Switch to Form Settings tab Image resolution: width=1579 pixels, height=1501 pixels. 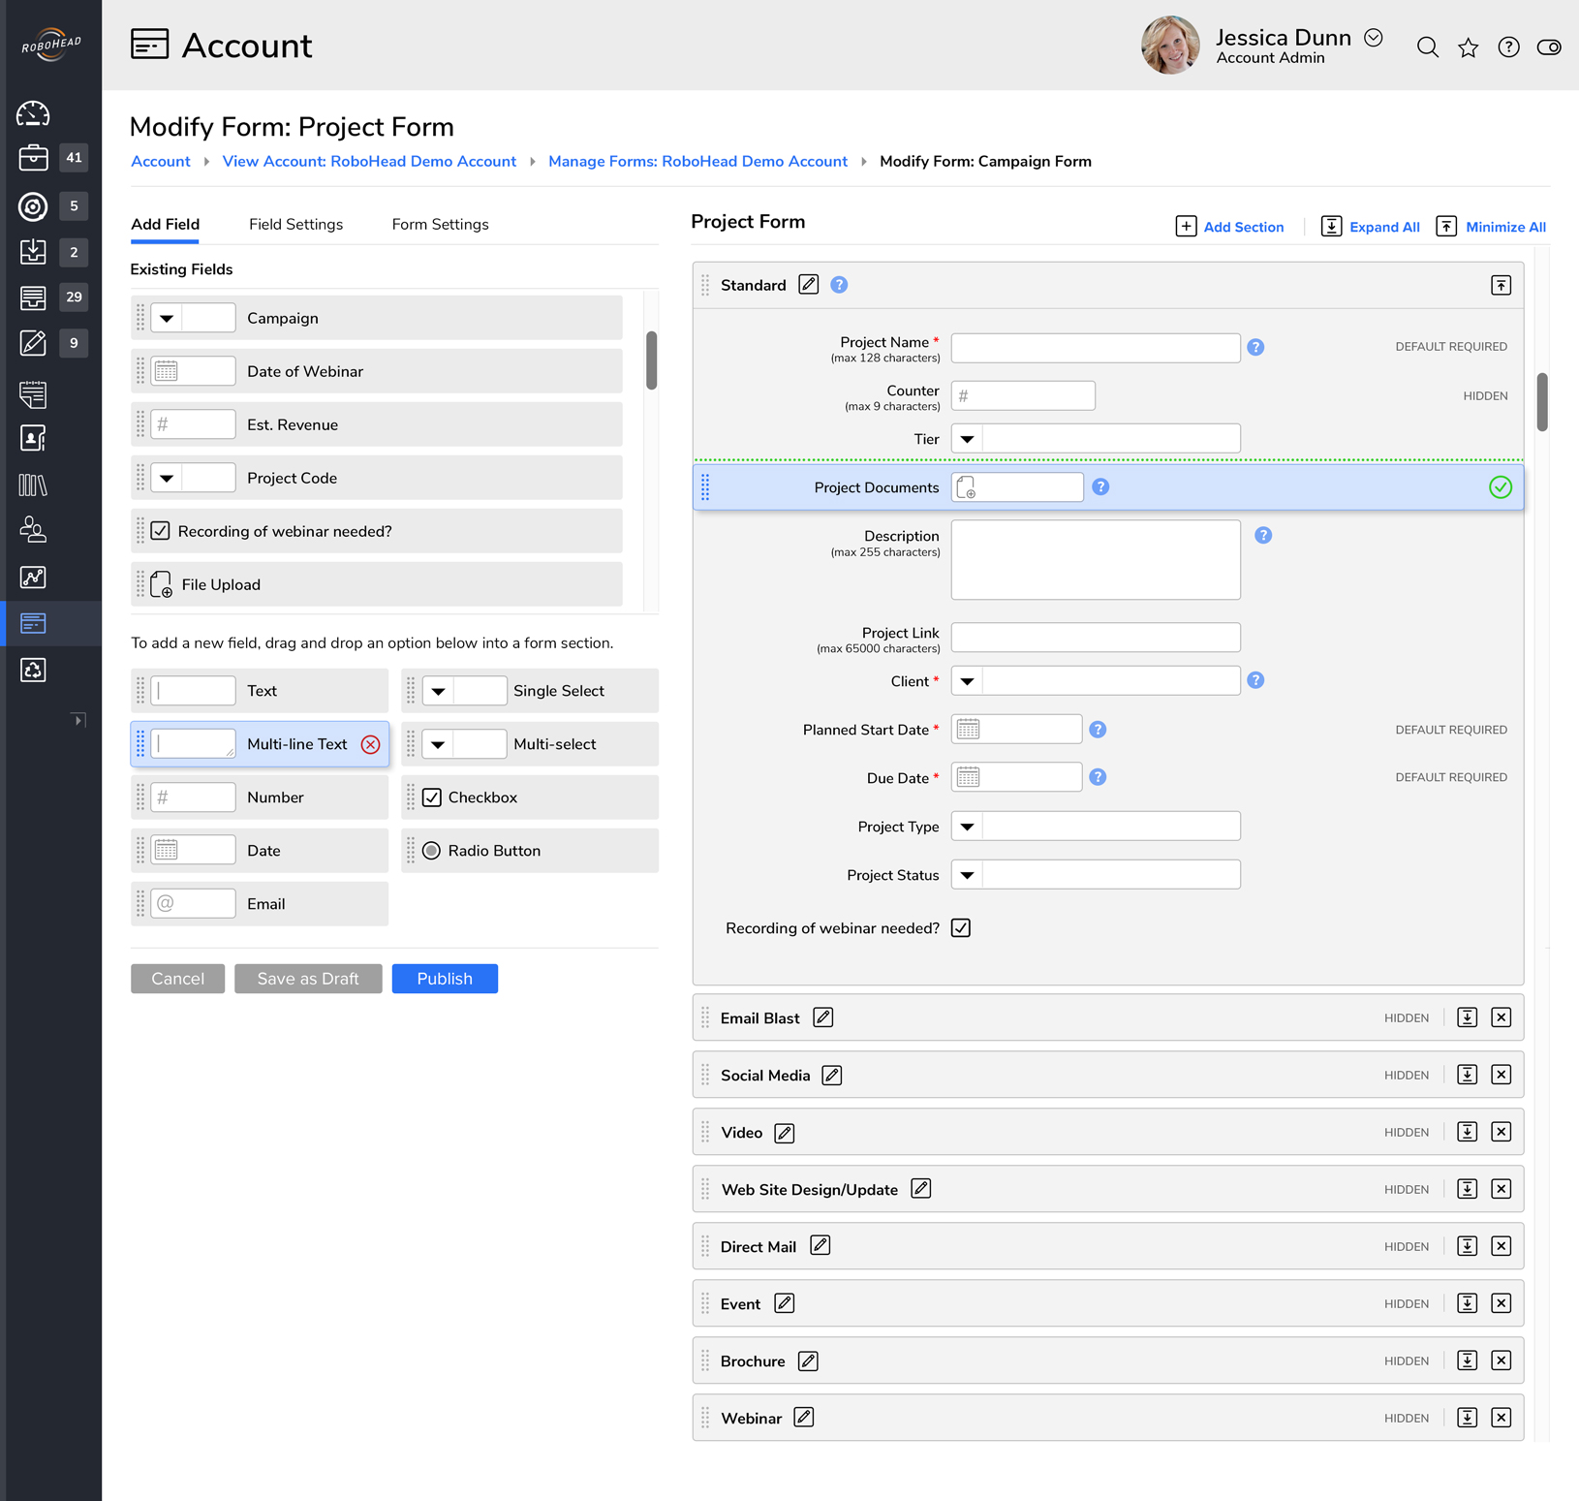[440, 224]
